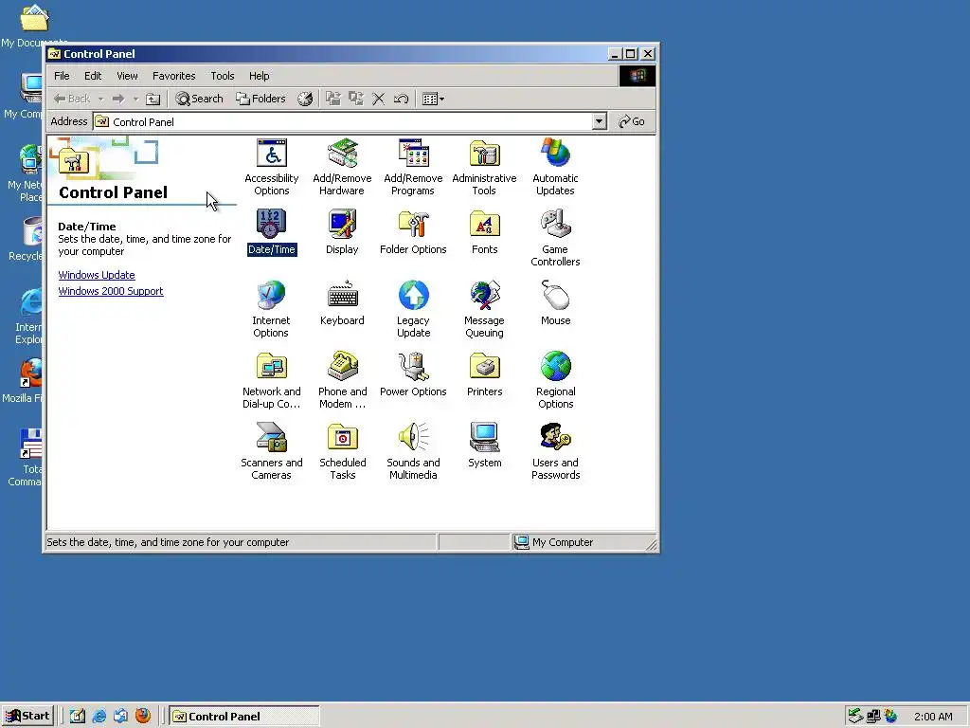The height and width of the screenshot is (728, 970).
Task: Open Network and Dial-up Connections
Action: point(272,381)
